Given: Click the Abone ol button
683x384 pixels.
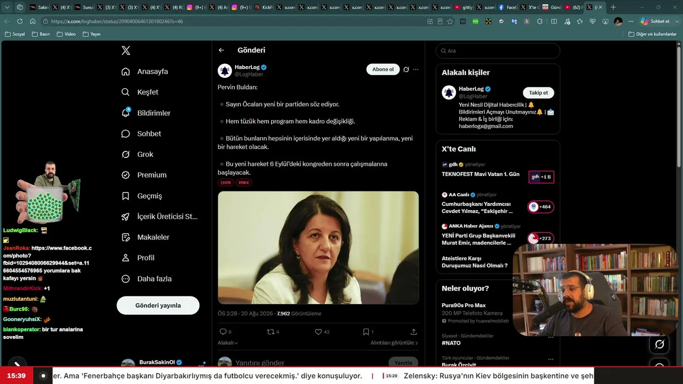Looking at the screenshot, I should (x=383, y=69).
